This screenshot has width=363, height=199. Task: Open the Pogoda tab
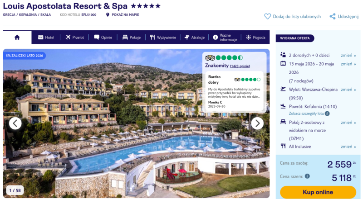click(255, 38)
